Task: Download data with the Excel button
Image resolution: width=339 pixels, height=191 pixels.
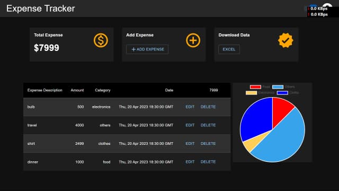Action: point(229,49)
